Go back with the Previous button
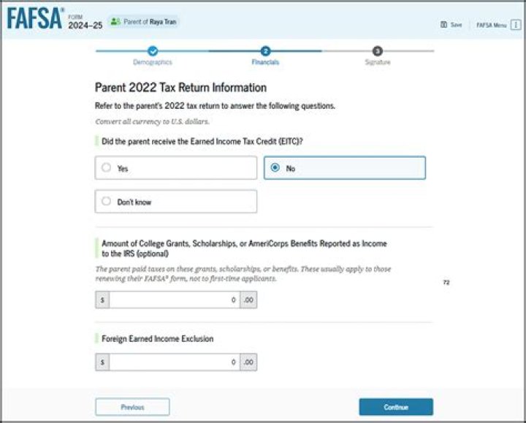 pos(132,407)
